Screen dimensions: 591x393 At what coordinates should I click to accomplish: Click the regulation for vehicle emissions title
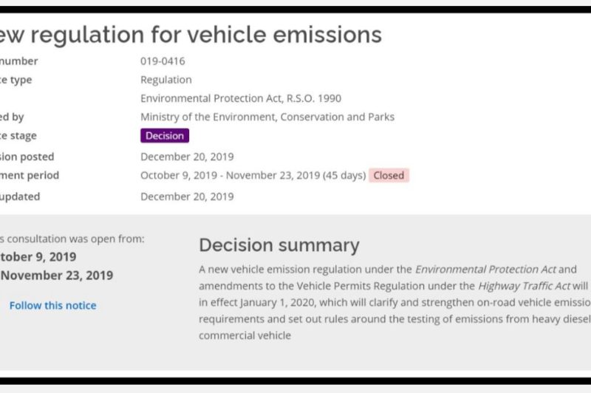pyautogui.click(x=191, y=34)
